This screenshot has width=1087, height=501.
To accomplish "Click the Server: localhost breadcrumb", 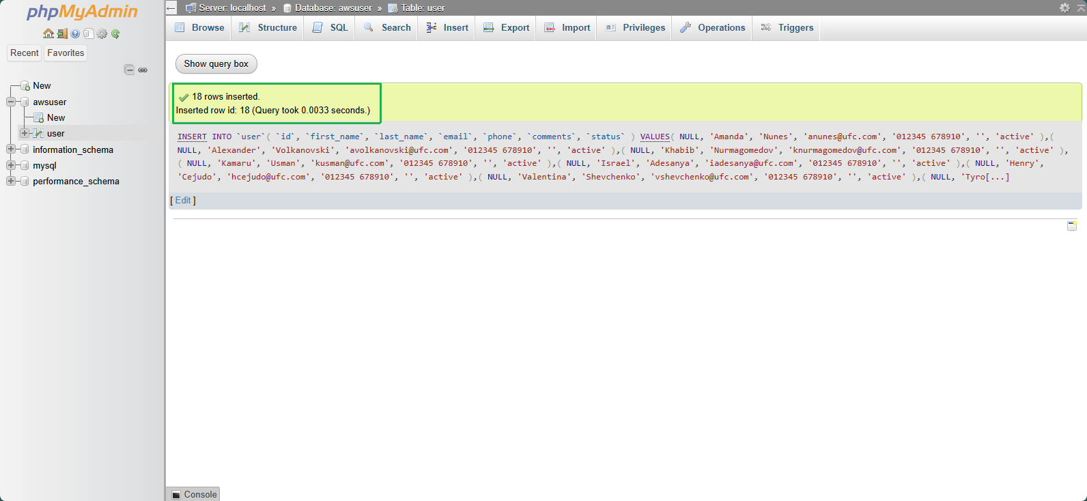I will (232, 8).
